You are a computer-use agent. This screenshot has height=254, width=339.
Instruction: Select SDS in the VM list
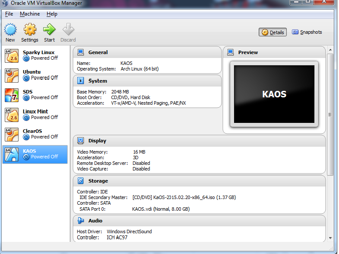(35, 95)
